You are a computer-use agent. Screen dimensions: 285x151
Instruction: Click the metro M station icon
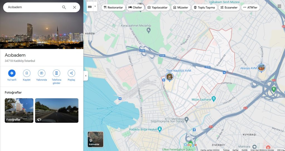pos(224,72)
